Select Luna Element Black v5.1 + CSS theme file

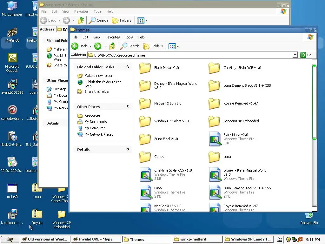[240, 192]
